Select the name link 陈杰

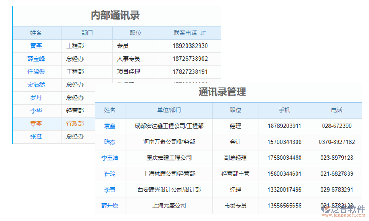tap(110, 142)
